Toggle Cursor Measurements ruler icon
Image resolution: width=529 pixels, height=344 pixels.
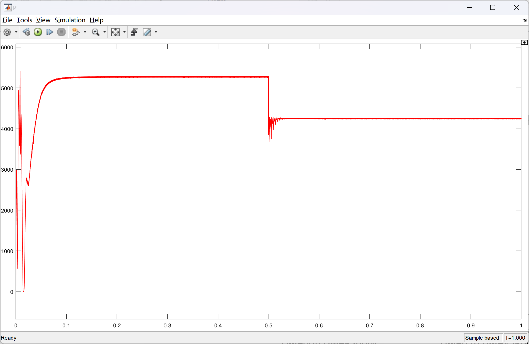click(147, 32)
